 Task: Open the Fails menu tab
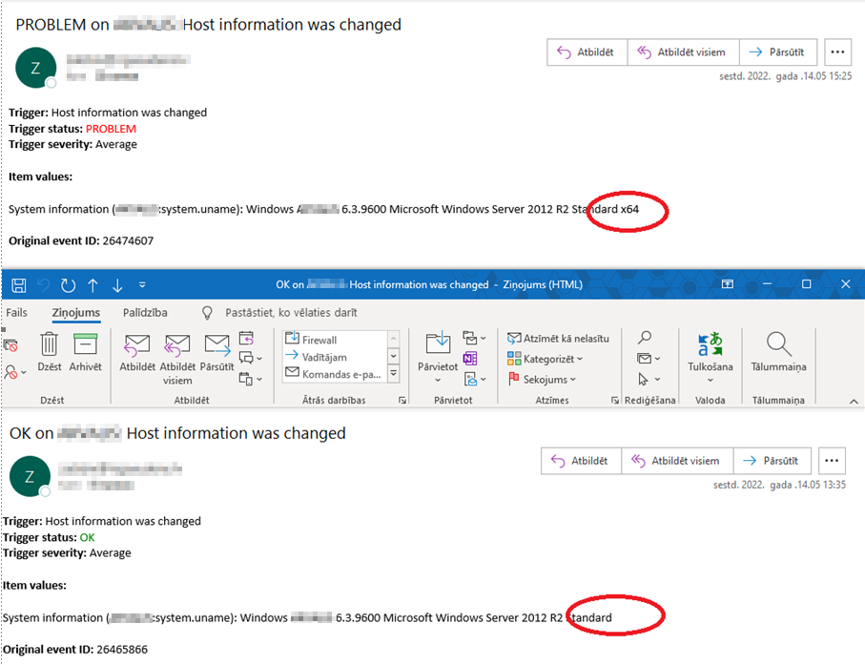point(16,312)
